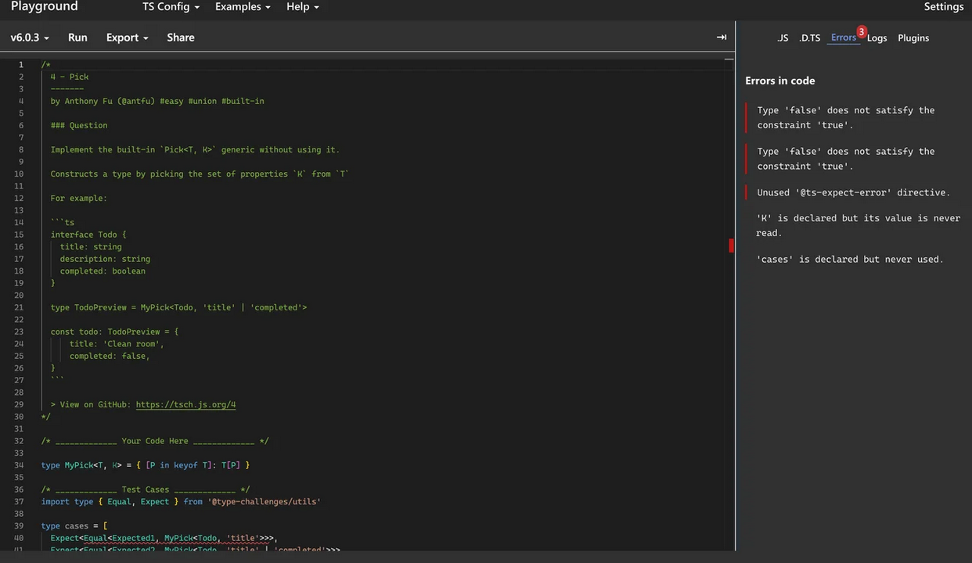The width and height of the screenshot is (972, 563).
Task: Open Settings in the top bar
Action: click(x=943, y=6)
